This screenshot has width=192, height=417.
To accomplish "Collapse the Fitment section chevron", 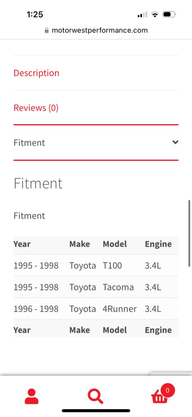I will pyautogui.click(x=175, y=142).
